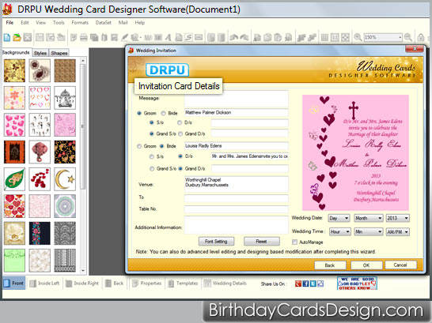Select the pink hearts background thumbnail
The image size is (432, 323).
point(14,125)
